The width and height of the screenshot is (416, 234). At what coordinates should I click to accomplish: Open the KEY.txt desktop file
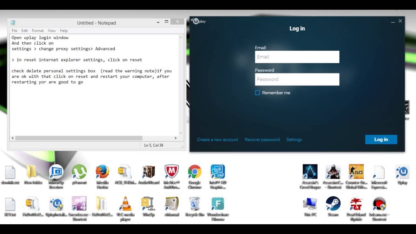(10, 207)
